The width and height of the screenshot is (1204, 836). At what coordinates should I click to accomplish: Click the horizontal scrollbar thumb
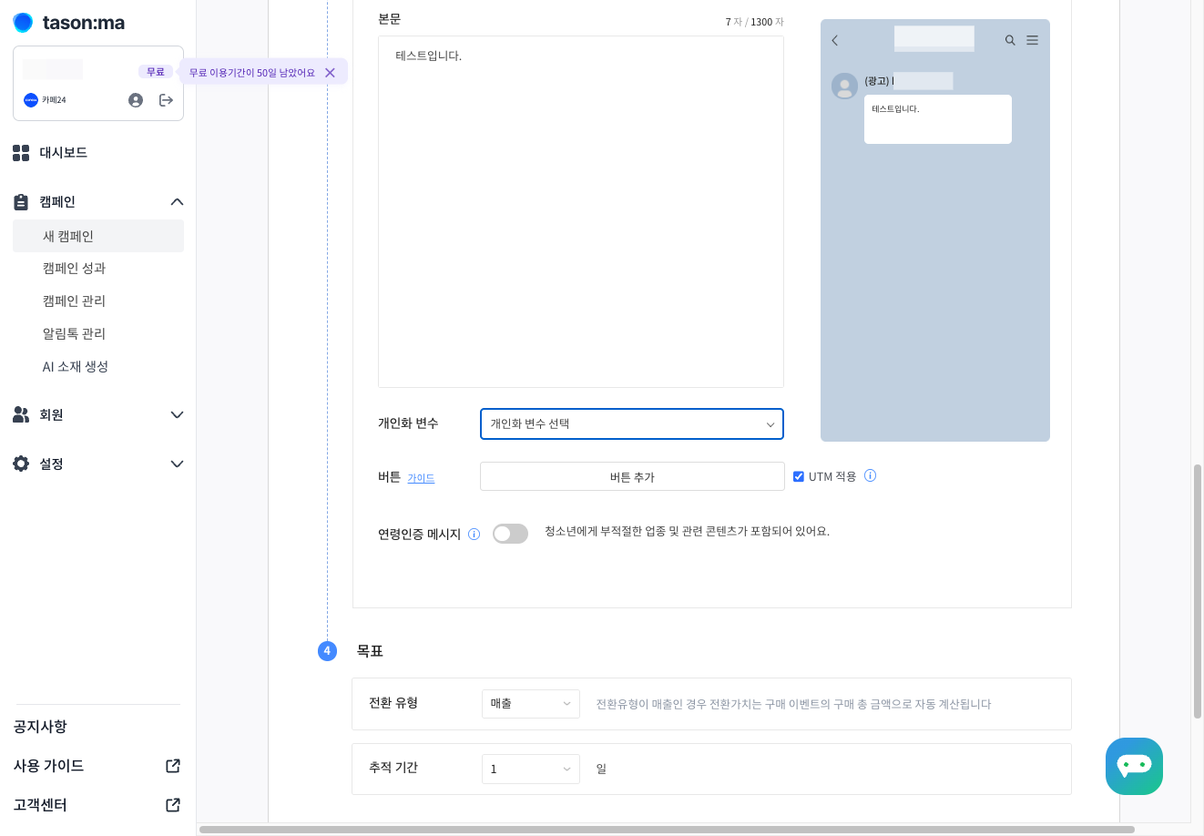(x=667, y=830)
